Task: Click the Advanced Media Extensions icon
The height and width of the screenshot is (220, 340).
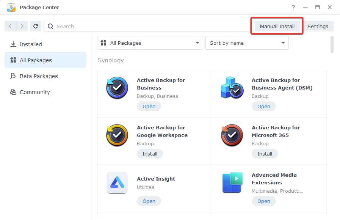Action: [232, 182]
